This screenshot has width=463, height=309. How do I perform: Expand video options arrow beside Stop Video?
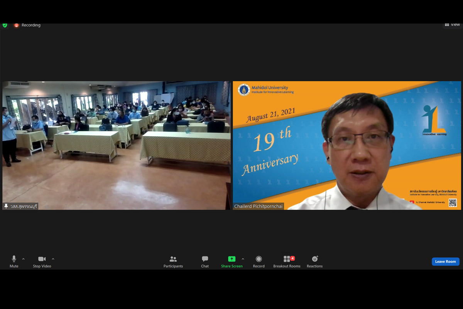[x=53, y=259]
